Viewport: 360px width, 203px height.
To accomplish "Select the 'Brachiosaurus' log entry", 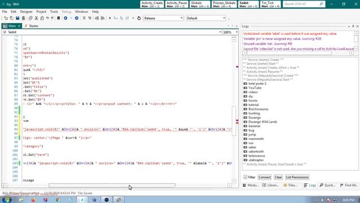I will click(258, 109).
